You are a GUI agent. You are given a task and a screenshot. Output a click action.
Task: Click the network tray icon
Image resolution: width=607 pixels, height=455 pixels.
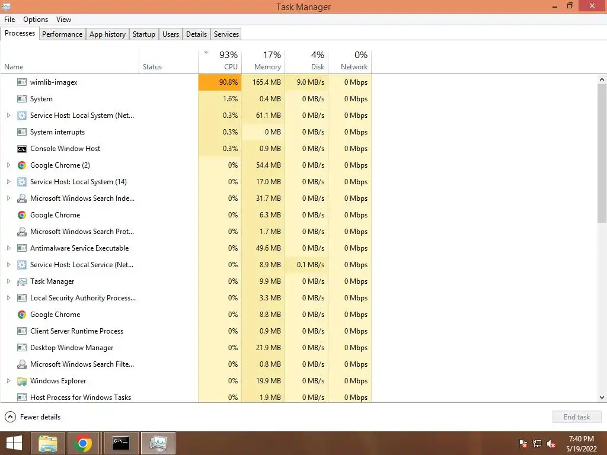(537, 444)
